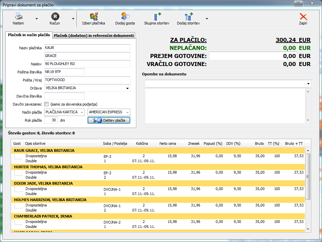Viewport: 322px width, 242px height.
Task: Switch to Plačnik (dodatno) in referenčni dokumenti tab
Action: pyautogui.click(x=94, y=35)
